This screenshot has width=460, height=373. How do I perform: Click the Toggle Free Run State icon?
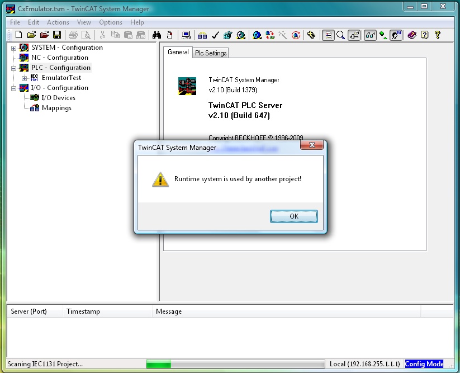pos(296,35)
